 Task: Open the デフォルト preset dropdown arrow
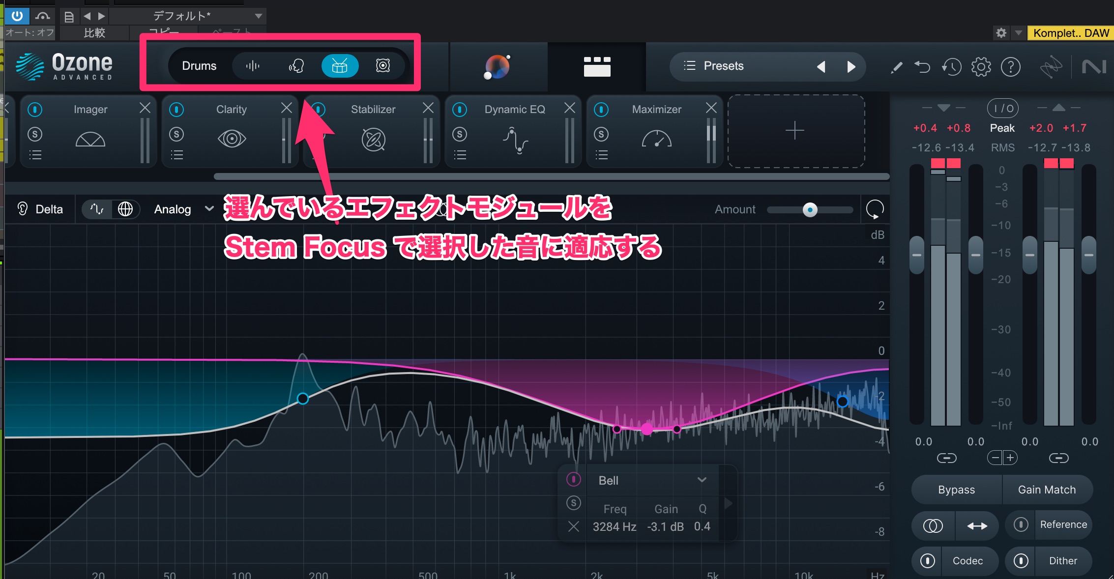258,16
